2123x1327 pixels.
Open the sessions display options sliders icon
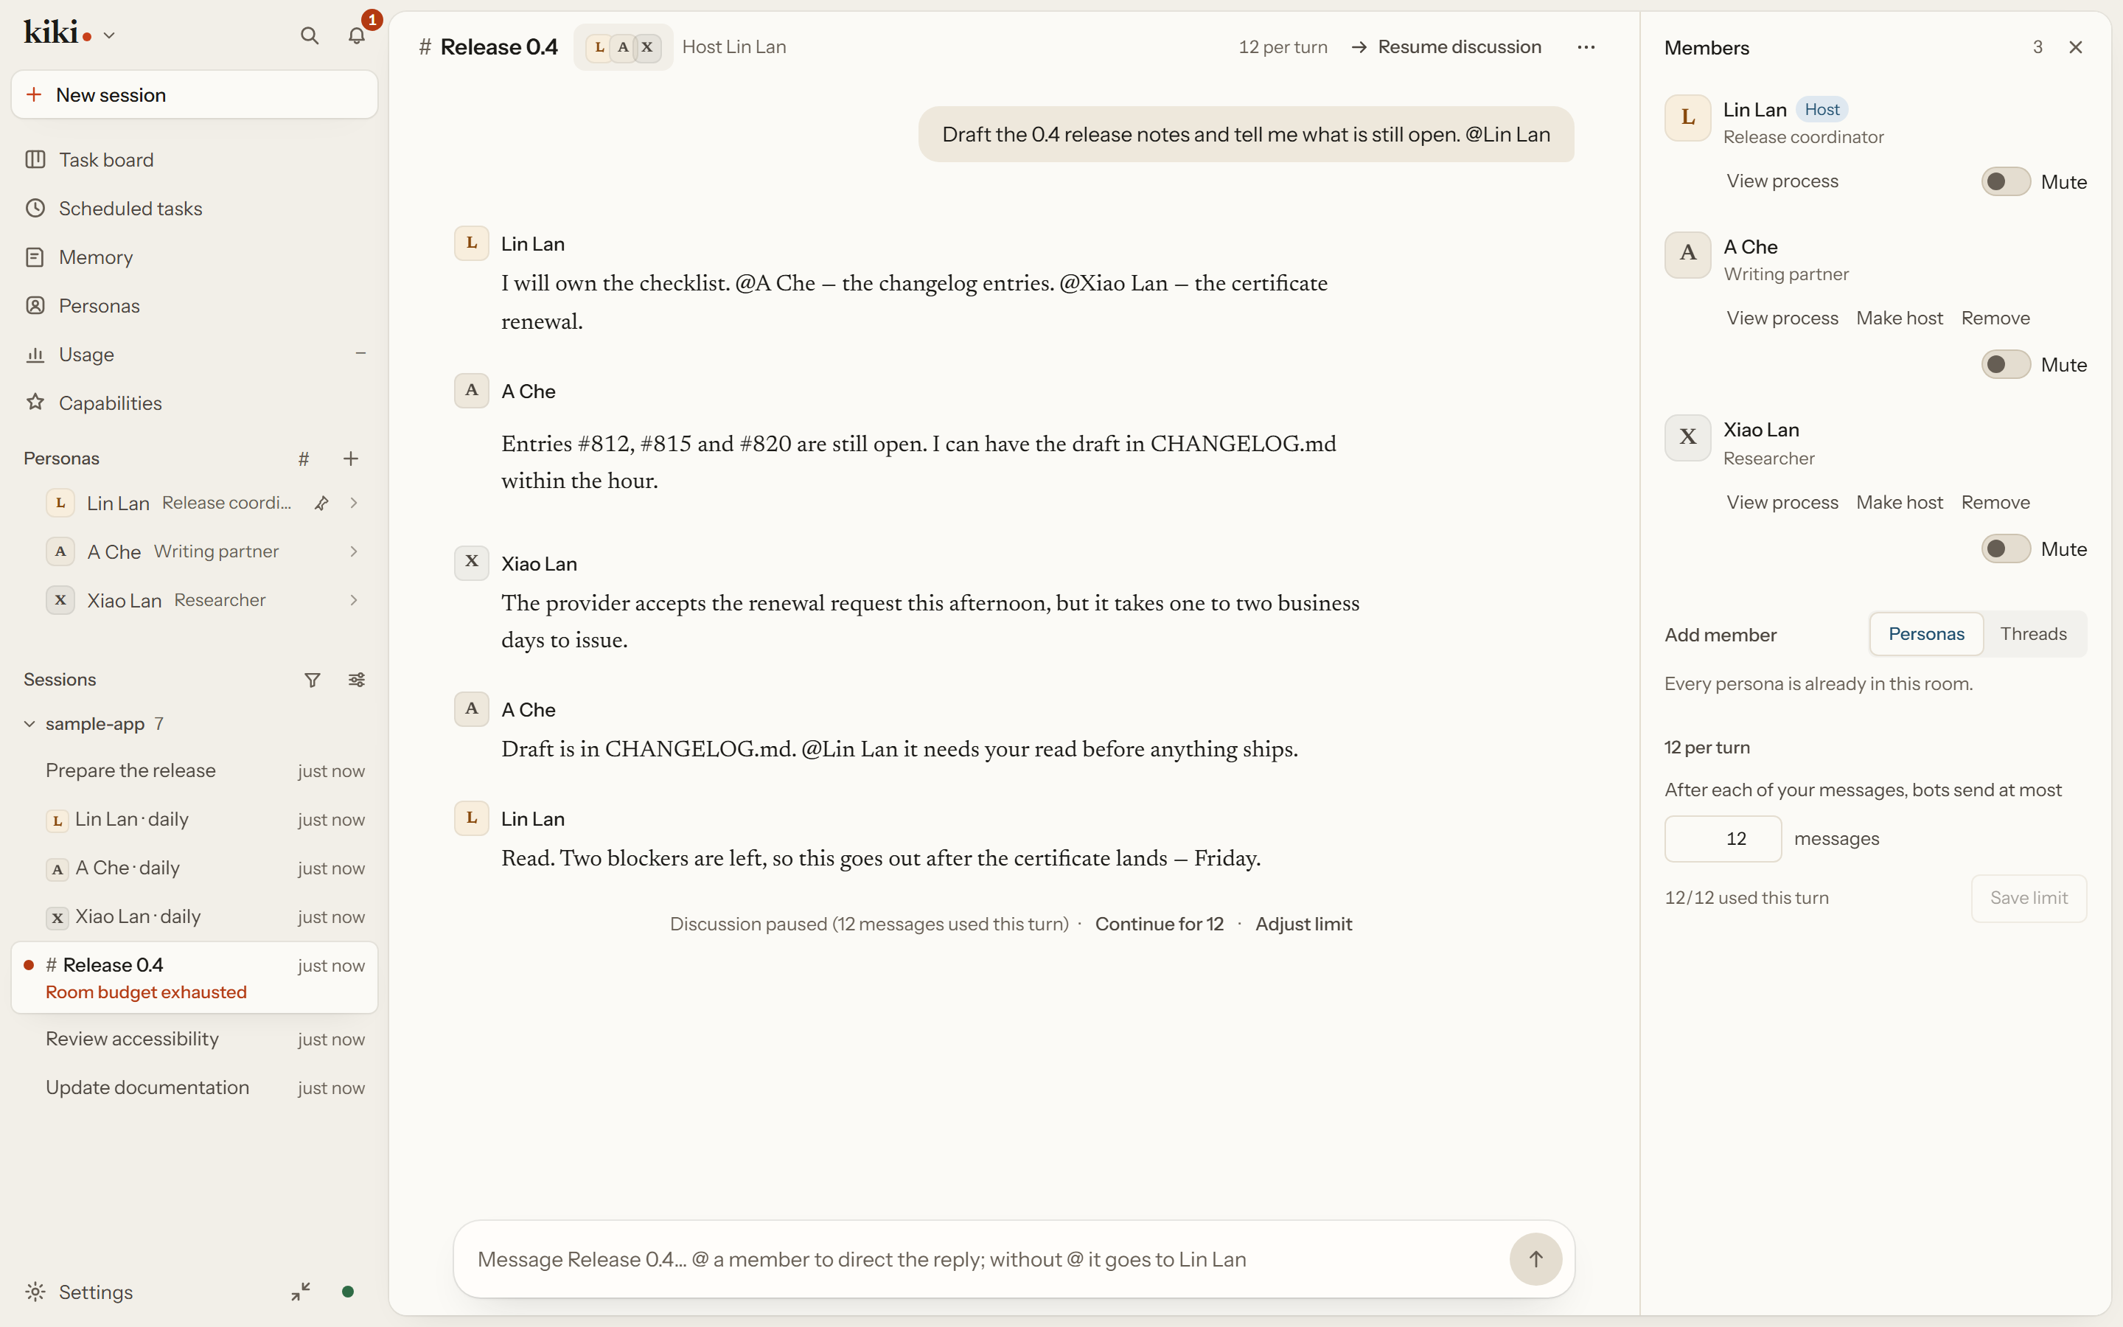pos(357,680)
